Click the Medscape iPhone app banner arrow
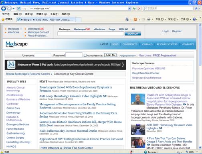 tap(123, 65)
